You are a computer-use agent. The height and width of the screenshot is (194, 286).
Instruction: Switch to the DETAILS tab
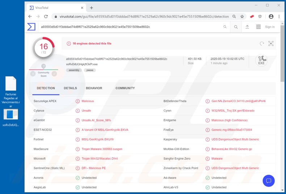pos(70,88)
